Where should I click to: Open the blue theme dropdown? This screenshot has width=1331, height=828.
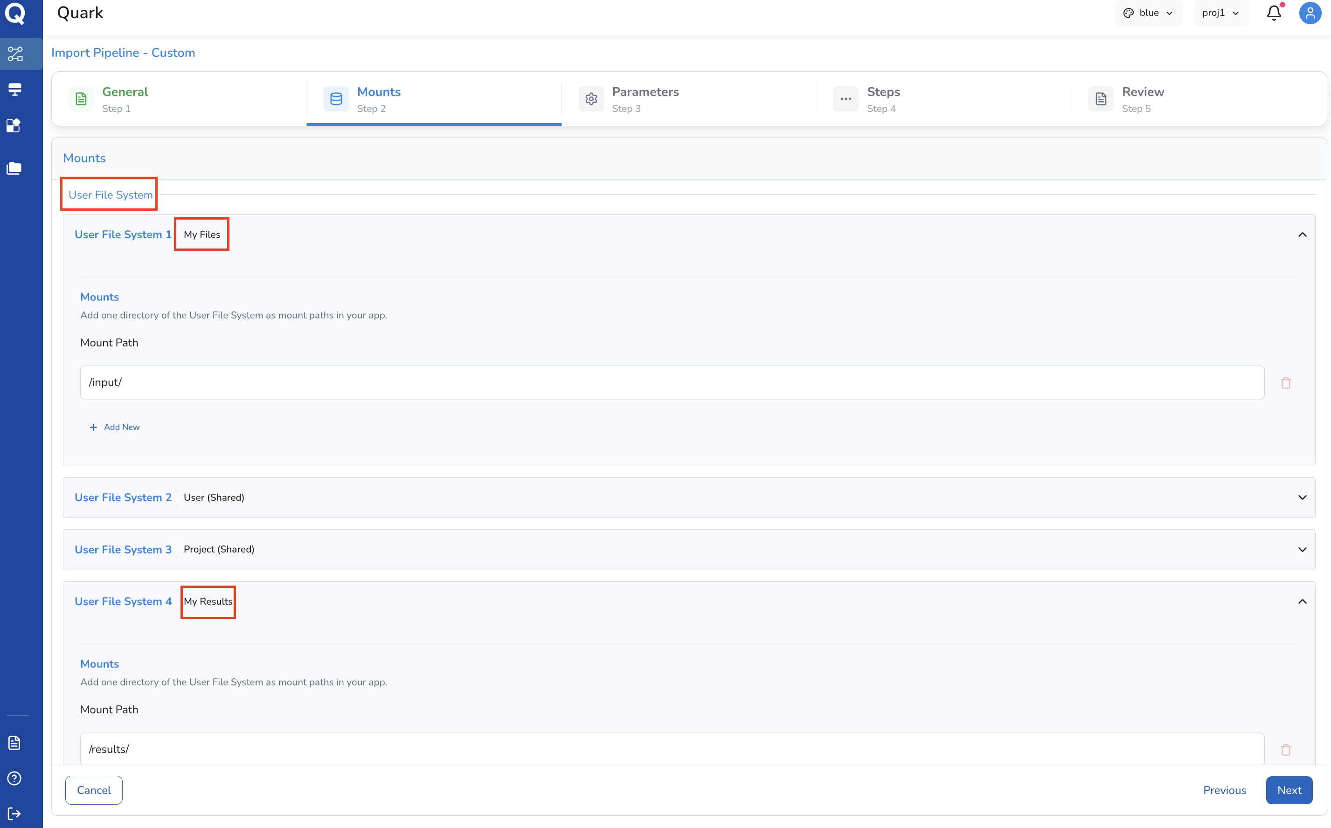[x=1148, y=13]
